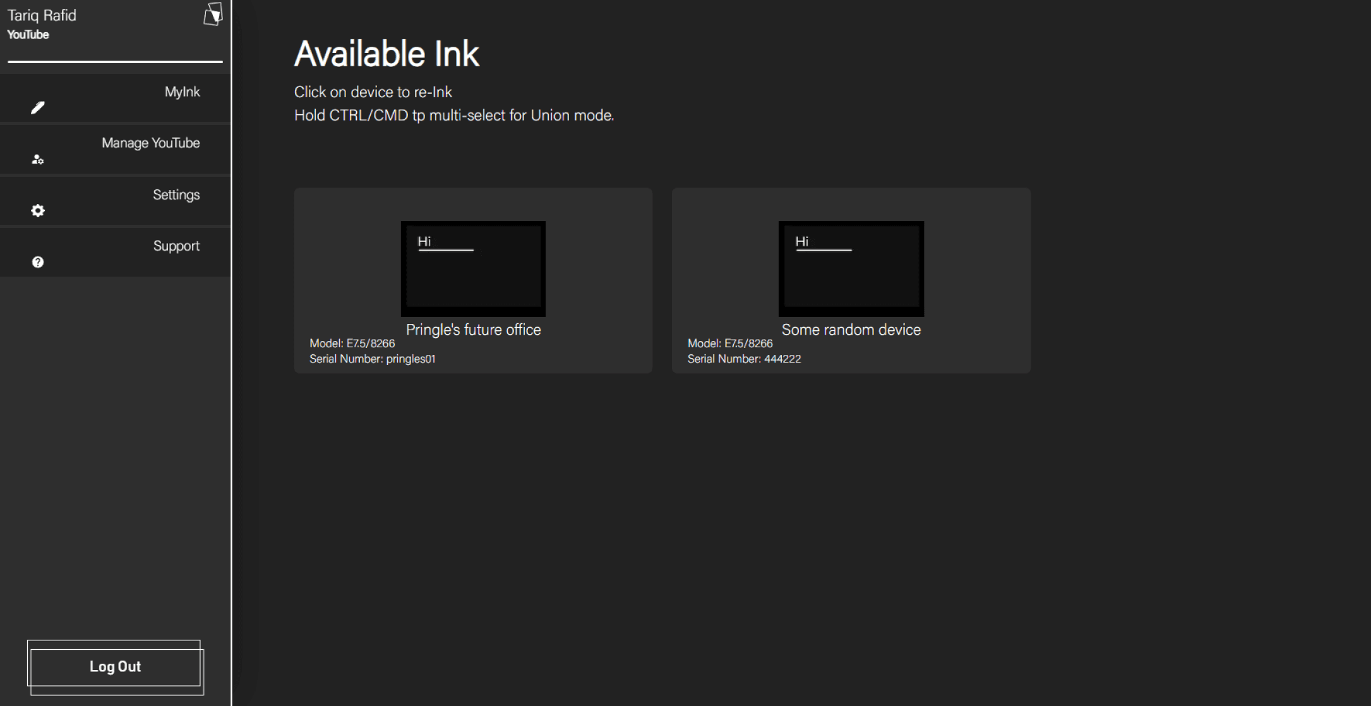Viewport: 1371px width, 706px height.
Task: Click the Available Ink heading
Action: pyautogui.click(x=386, y=54)
